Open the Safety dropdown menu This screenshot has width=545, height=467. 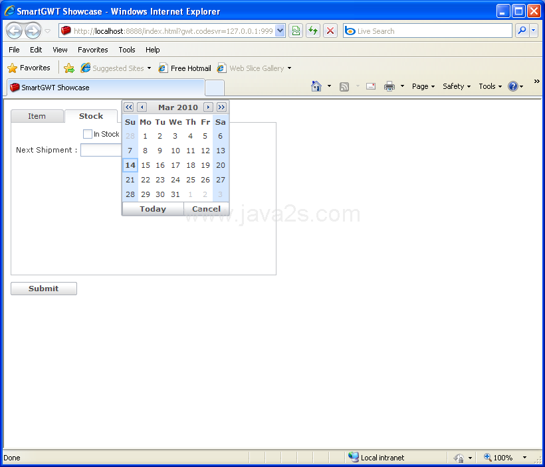coord(457,86)
